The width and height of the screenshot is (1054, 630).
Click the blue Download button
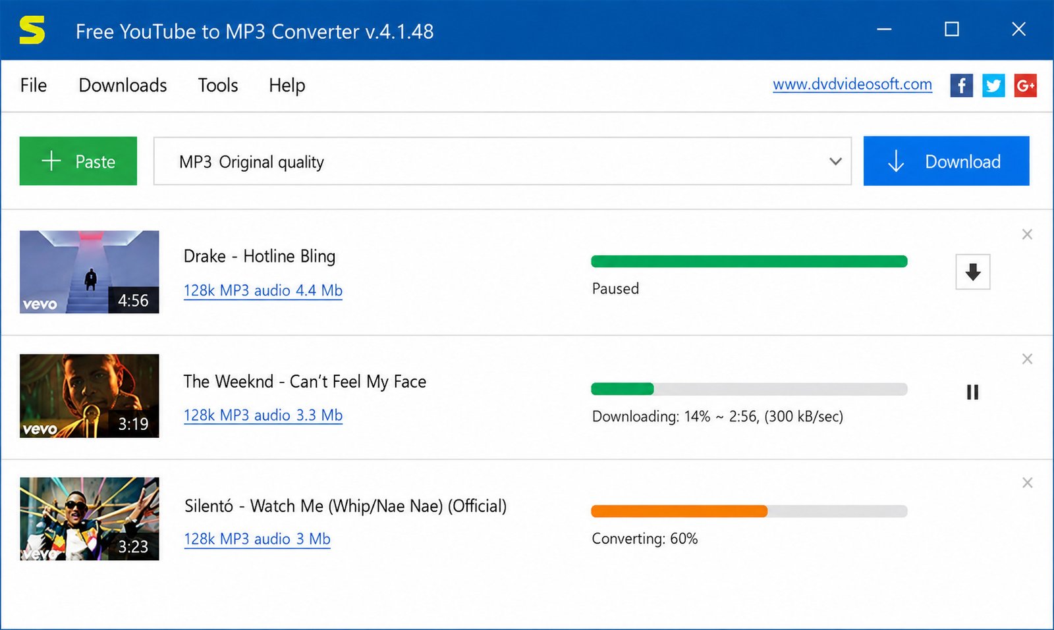(946, 161)
